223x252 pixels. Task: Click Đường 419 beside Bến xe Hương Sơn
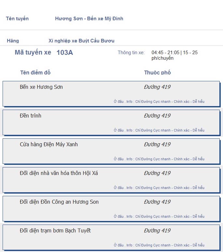tap(157, 87)
